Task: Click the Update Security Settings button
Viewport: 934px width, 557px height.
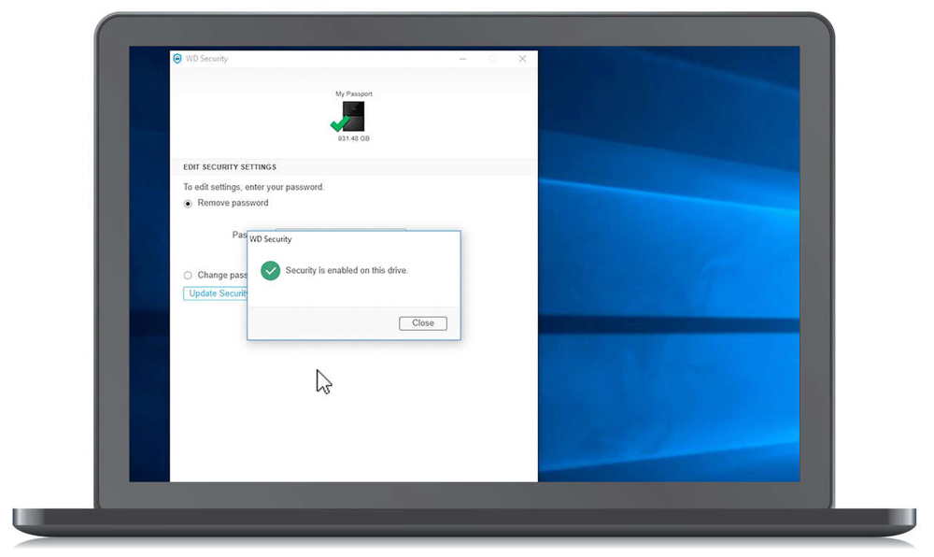Action: click(216, 293)
